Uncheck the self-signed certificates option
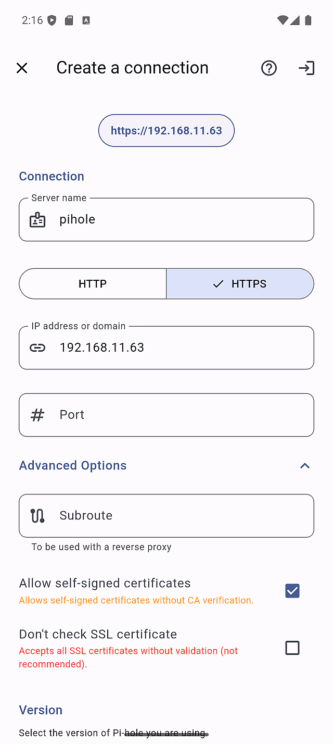Image resolution: width=333 pixels, height=744 pixels. (292, 591)
